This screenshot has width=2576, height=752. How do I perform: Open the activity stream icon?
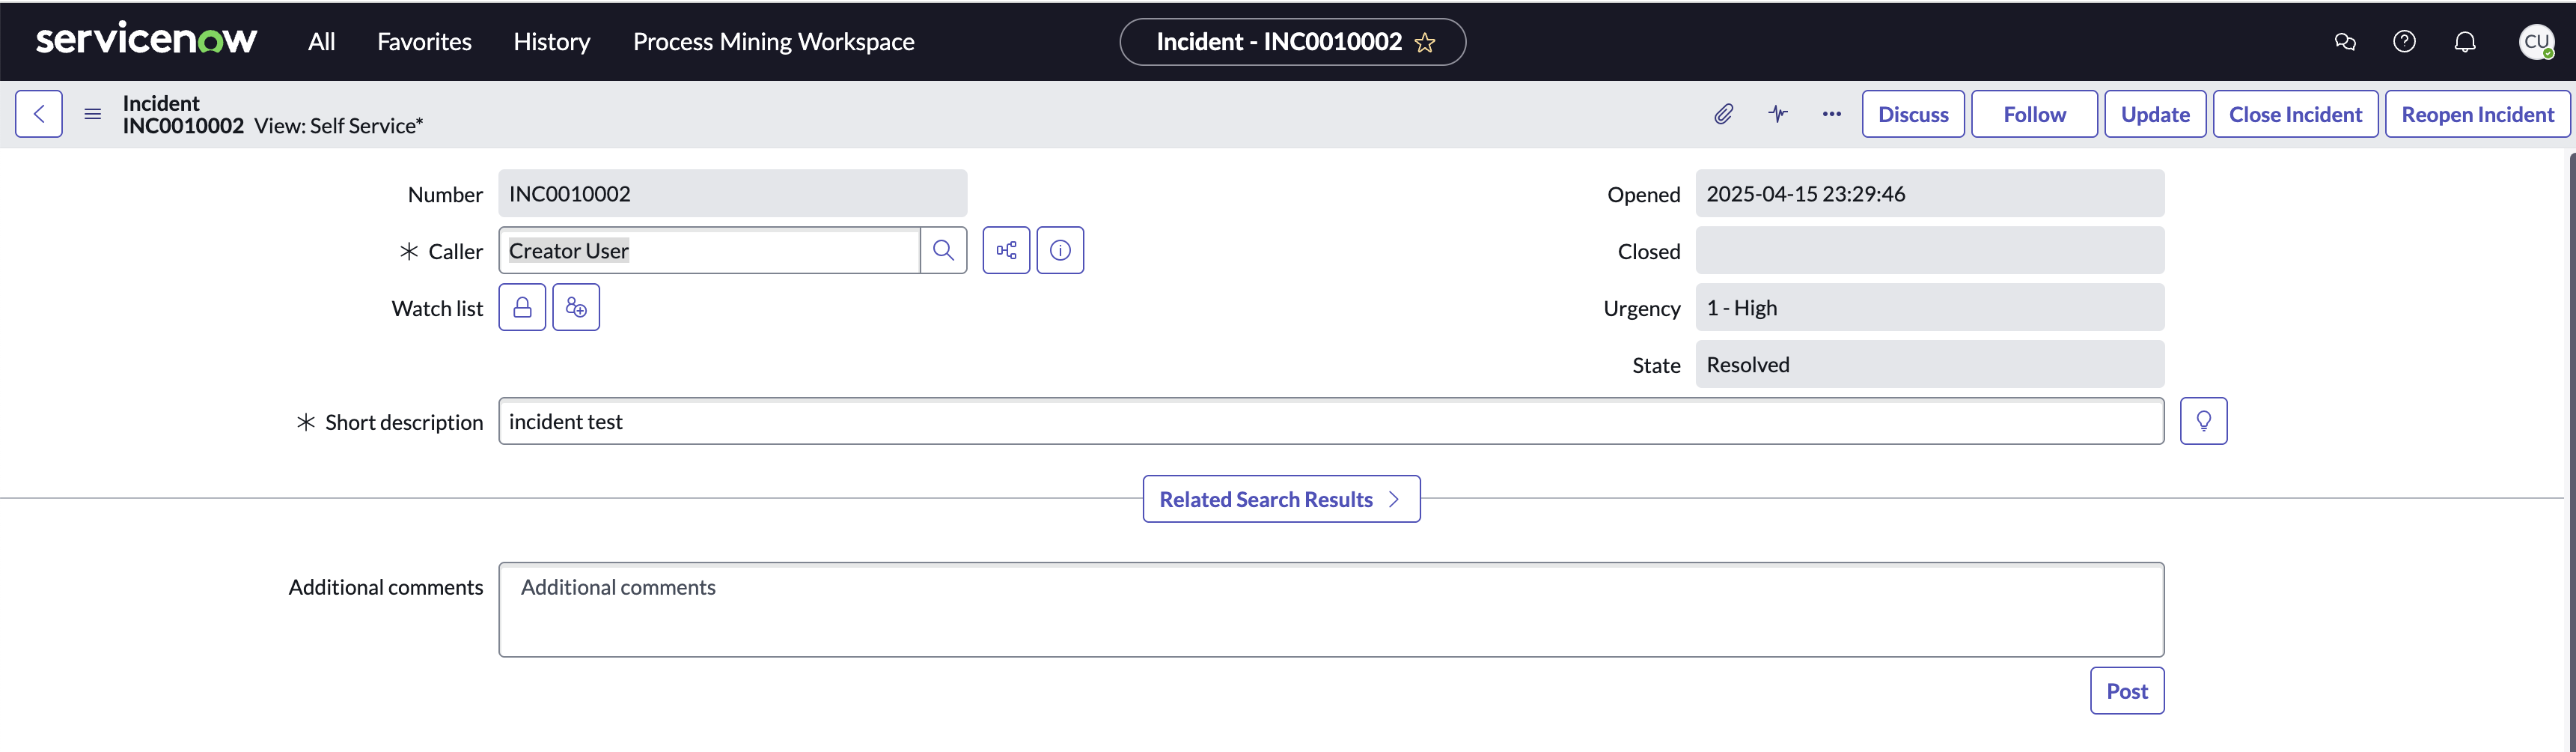point(1778,113)
